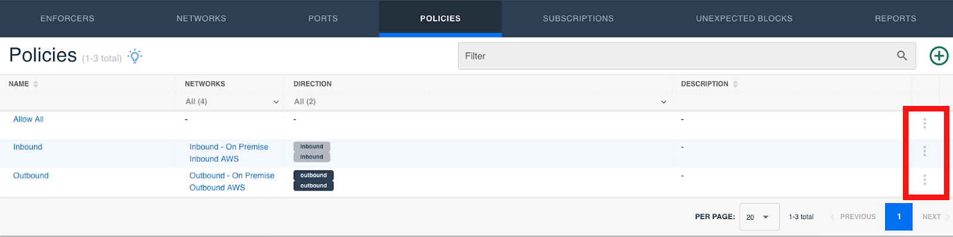
Task: Click the search magnifier in Filter box
Action: (x=902, y=56)
